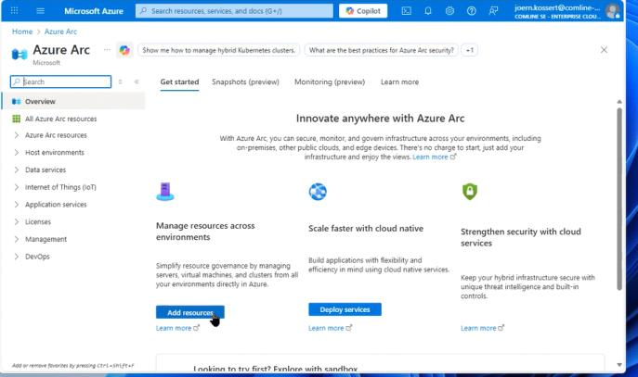Open Learn more under Deploy services
The image size is (638, 377).
(330, 328)
